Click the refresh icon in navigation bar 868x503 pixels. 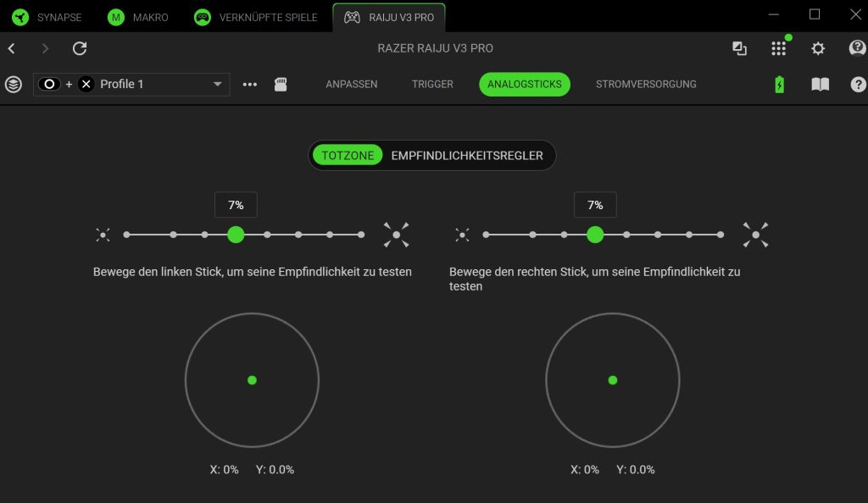[x=80, y=48]
